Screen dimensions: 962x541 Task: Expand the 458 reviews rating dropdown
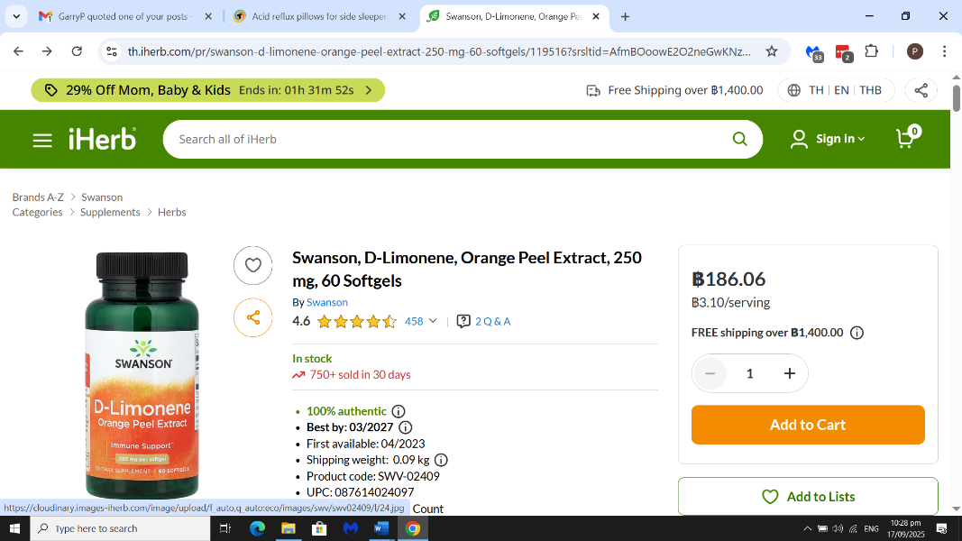tap(420, 321)
